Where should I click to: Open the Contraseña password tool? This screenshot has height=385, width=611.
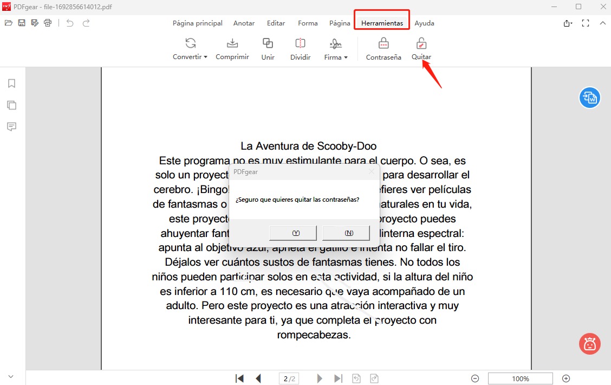[383, 48]
